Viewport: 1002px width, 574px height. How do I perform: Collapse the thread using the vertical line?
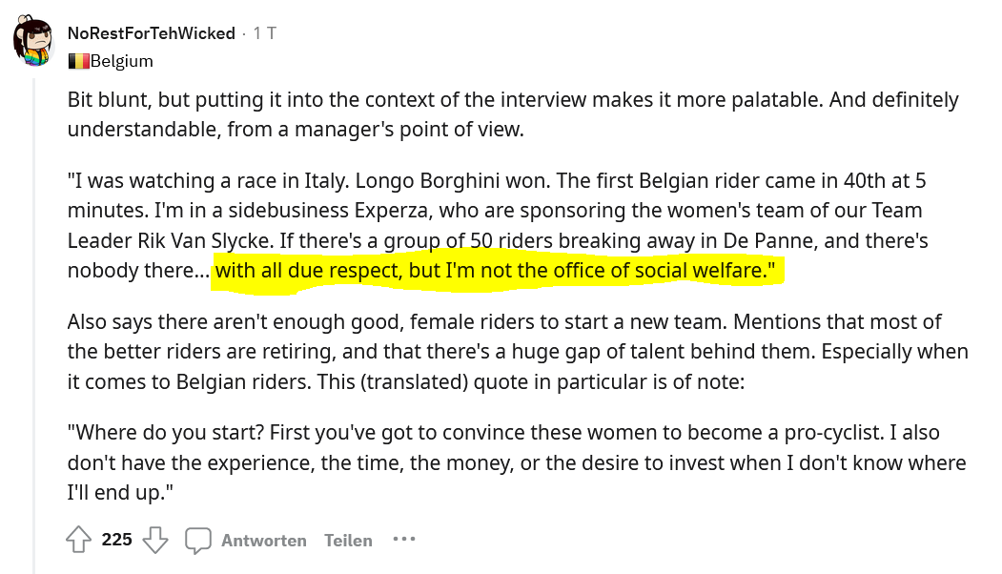34,326
